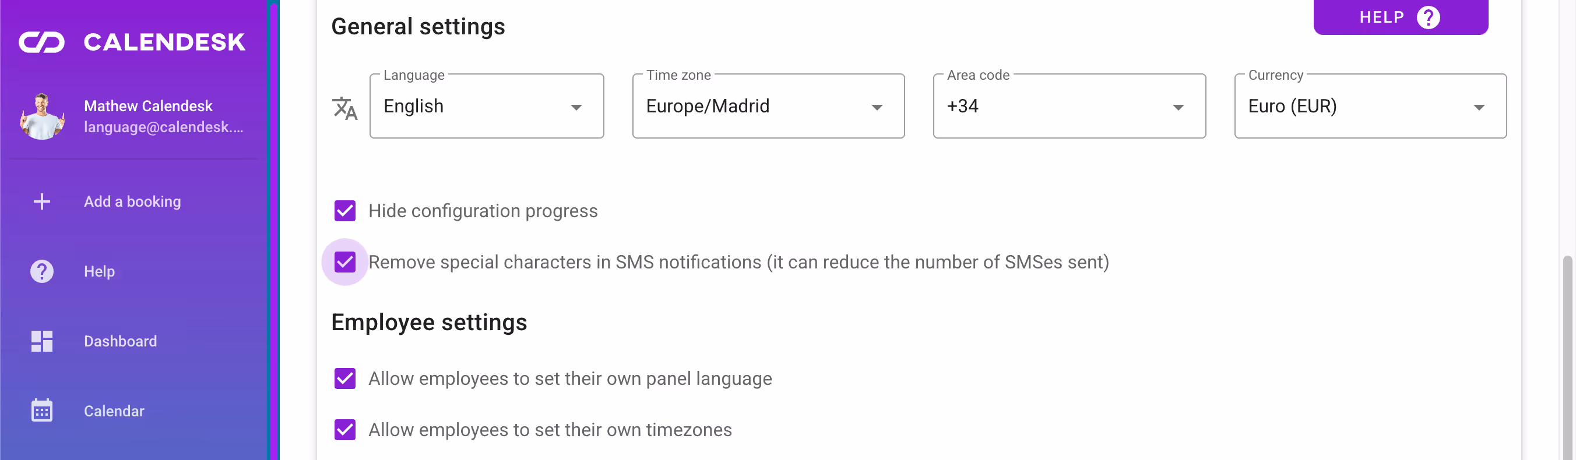1576x460 pixels.
Task: Uncheck Allow employees to set their own timezones
Action: tap(345, 430)
